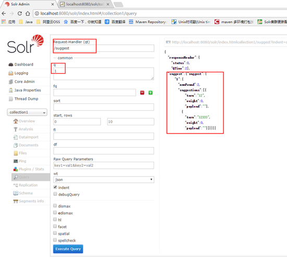Open the 百度翻译 bookmark
Image resolution: width=287 pixels, height=265 pixels.
click(x=115, y=22)
